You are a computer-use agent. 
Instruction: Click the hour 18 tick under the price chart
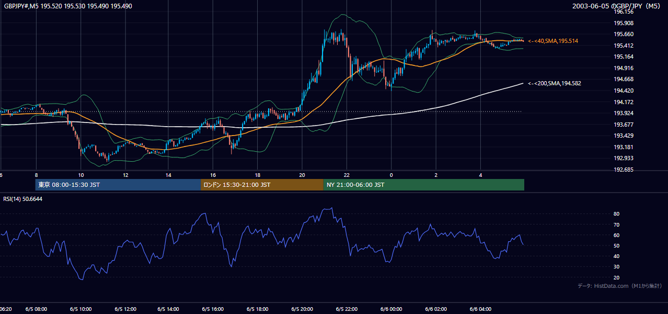pos(258,175)
